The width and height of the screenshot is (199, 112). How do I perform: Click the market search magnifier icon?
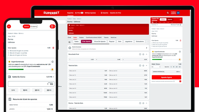coord(70,42)
